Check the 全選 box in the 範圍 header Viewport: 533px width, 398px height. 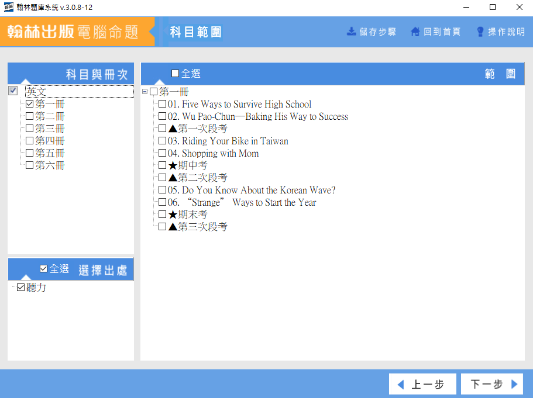click(x=176, y=74)
